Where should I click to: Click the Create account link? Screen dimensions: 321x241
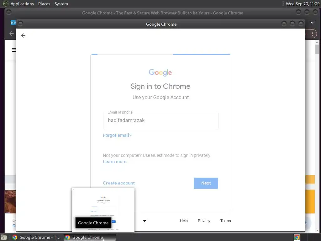click(x=119, y=183)
